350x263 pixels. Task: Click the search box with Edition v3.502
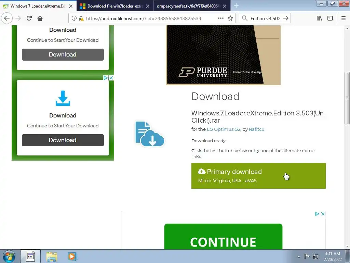coord(265,18)
